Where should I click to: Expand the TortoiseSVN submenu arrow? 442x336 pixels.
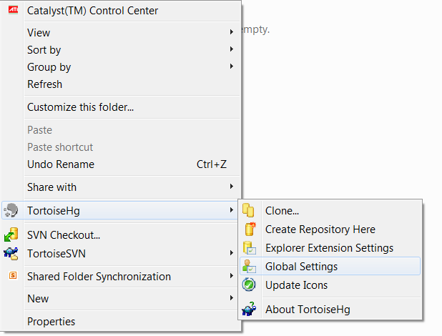pos(232,253)
